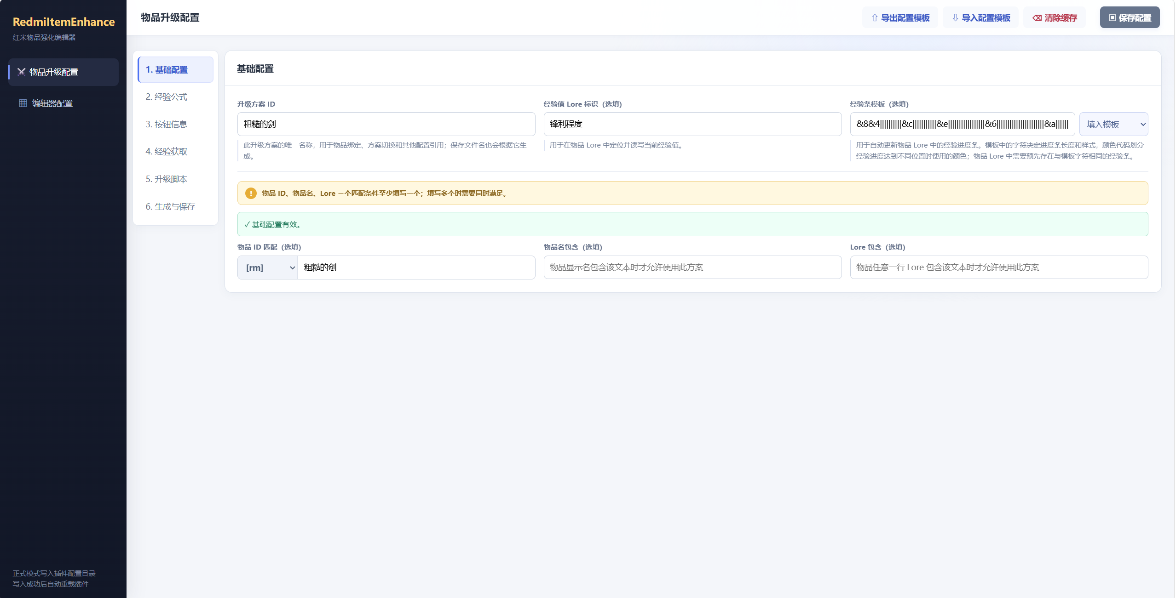This screenshot has width=1176, height=598.
Task: Click the import arrow icon on 导入配置模板
Action: click(x=955, y=18)
